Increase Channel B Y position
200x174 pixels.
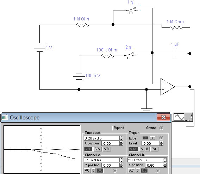165,164
